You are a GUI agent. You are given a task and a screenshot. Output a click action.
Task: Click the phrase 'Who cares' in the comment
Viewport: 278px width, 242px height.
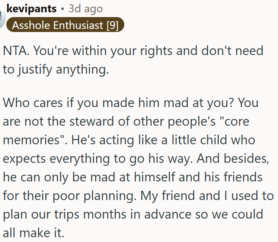pos(33,103)
